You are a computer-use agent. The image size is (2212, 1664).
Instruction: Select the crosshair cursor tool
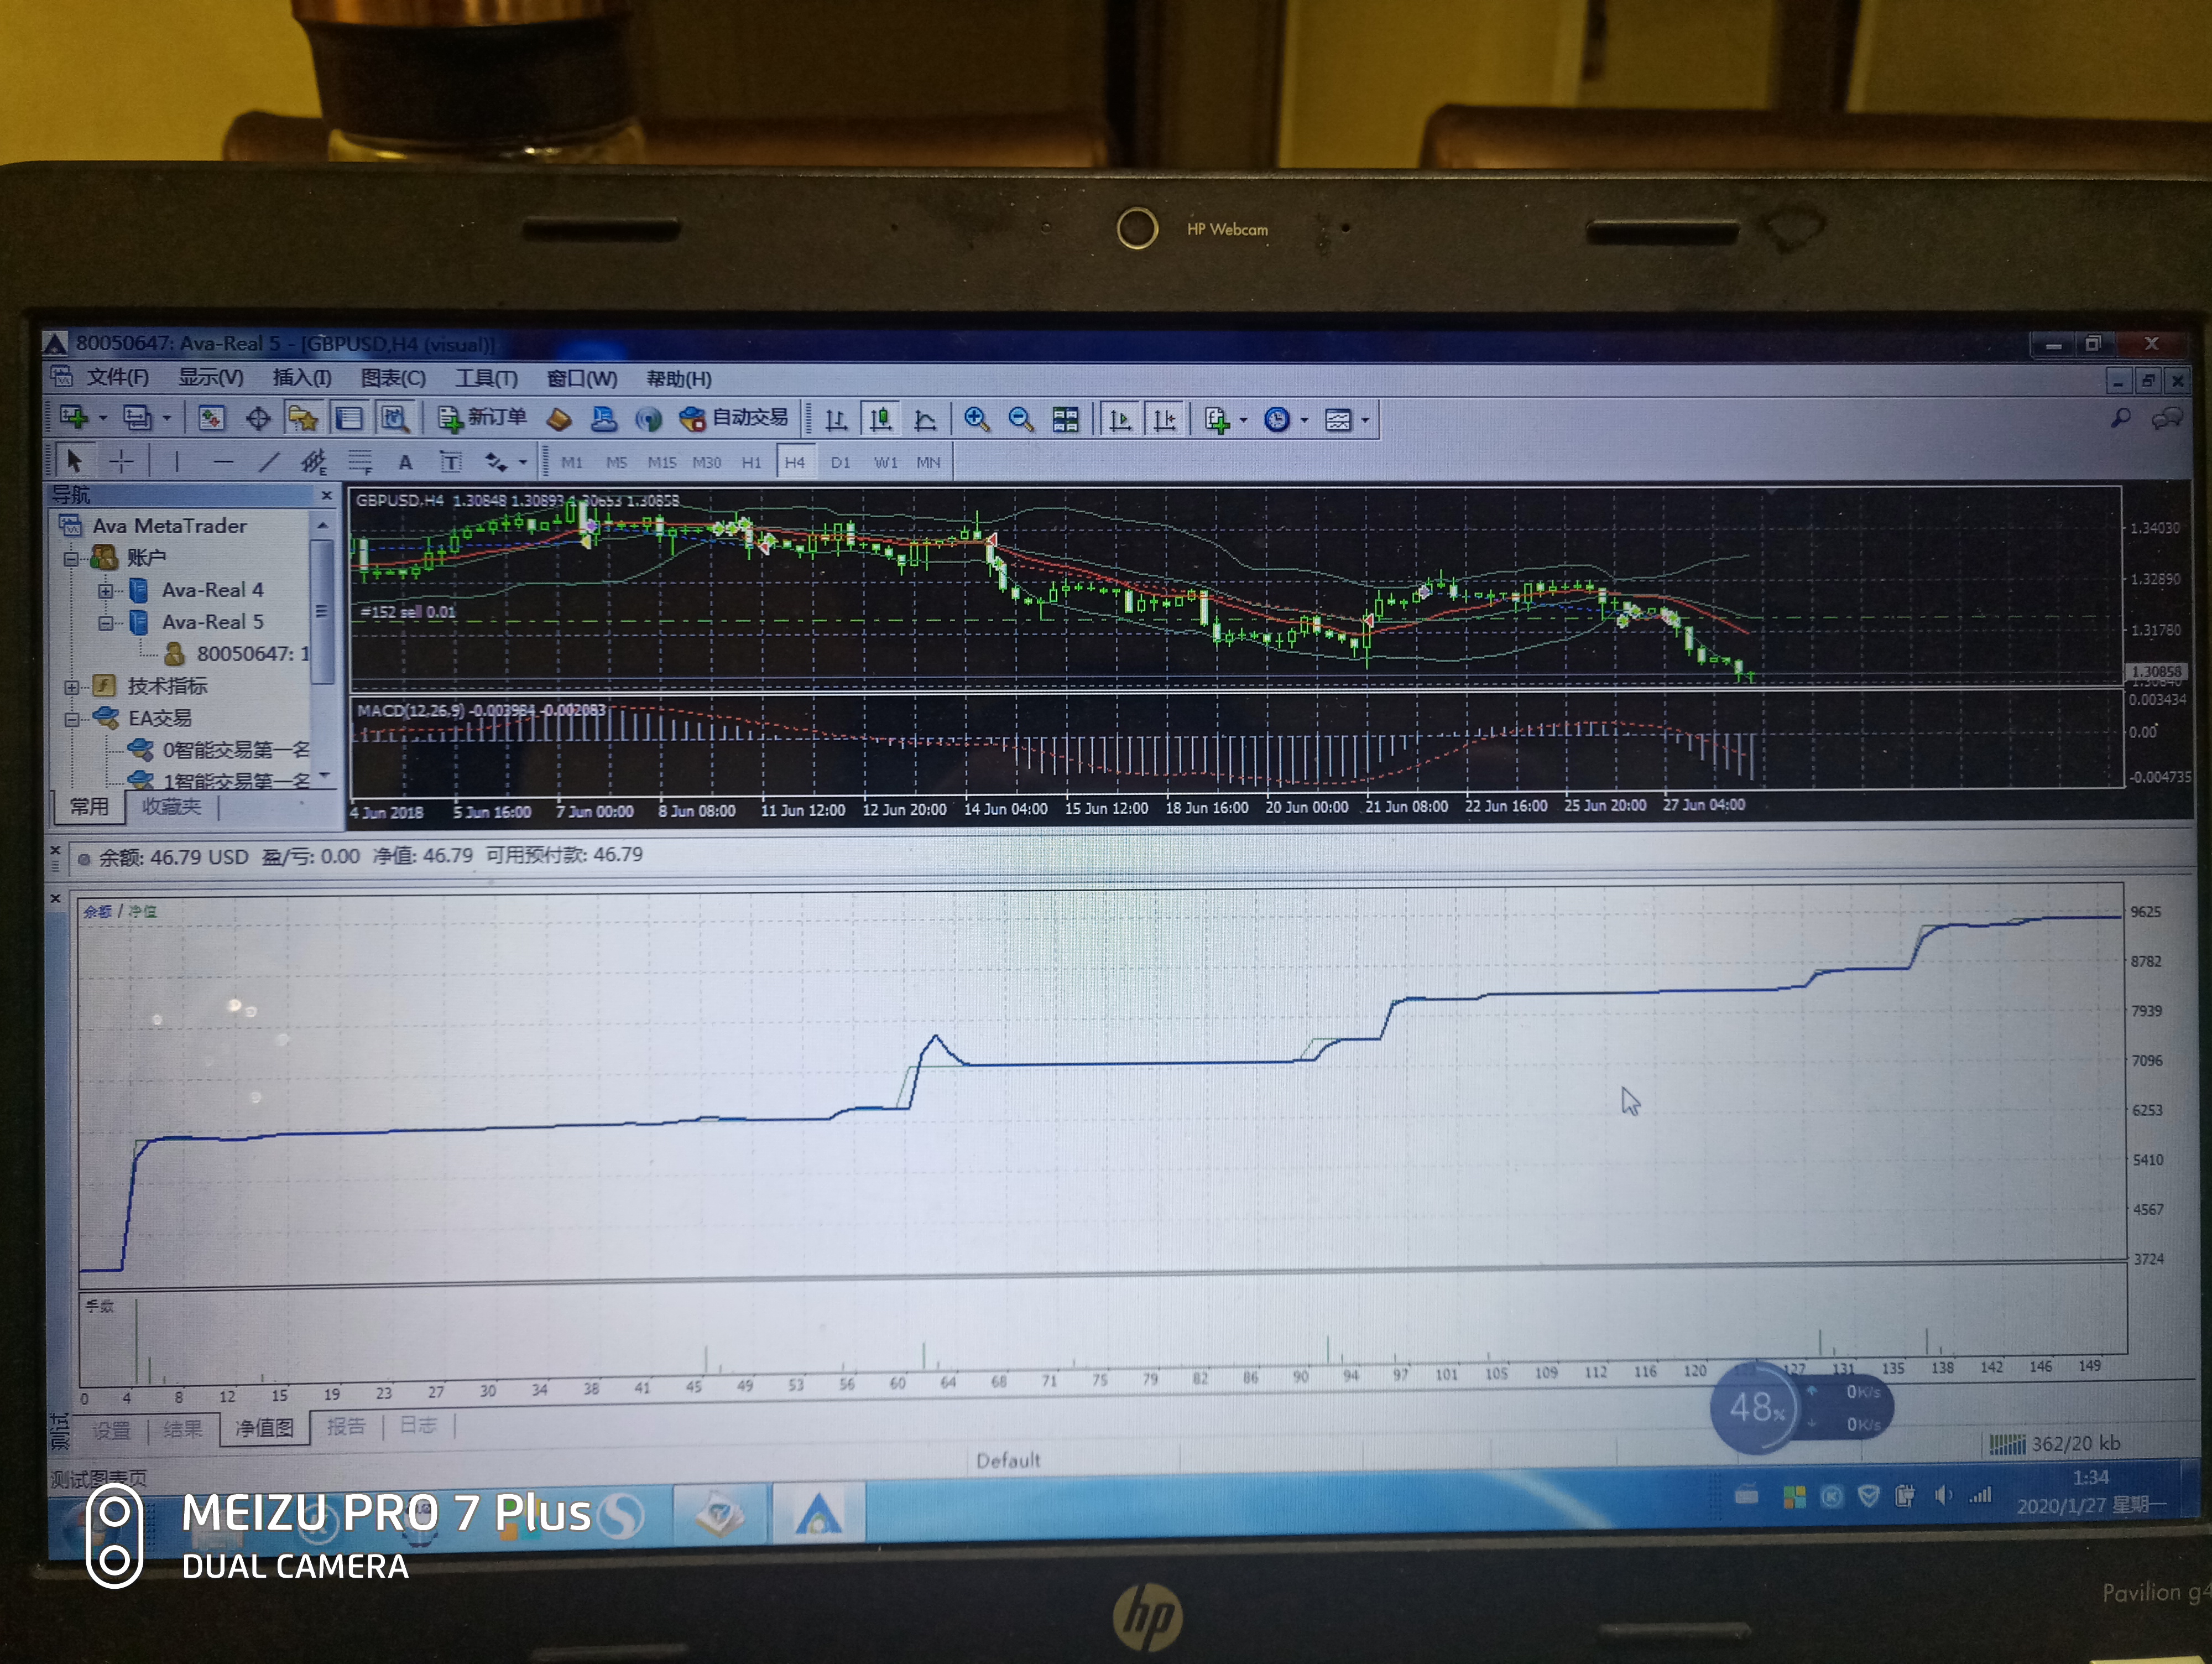[121, 461]
